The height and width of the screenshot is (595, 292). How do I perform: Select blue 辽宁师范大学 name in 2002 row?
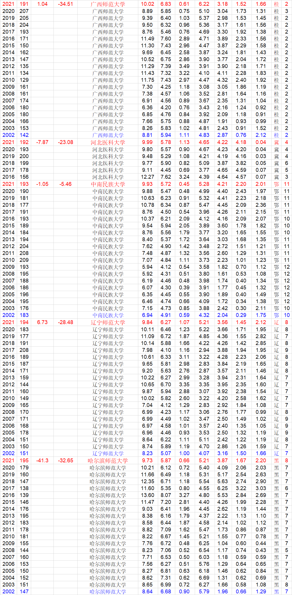pos(108,453)
